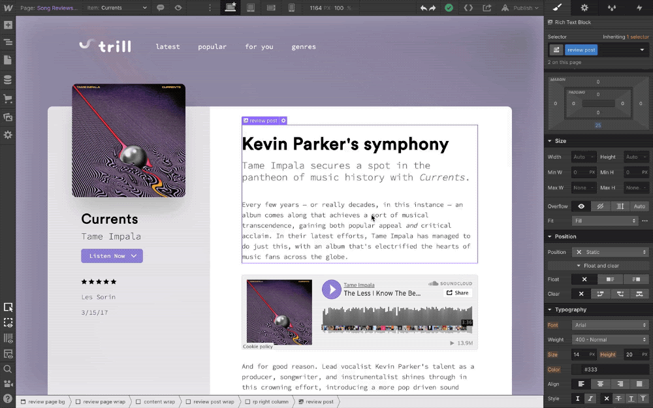The height and width of the screenshot is (408, 653).
Task: Open review post element settings gear on canvas
Action: coord(283,121)
